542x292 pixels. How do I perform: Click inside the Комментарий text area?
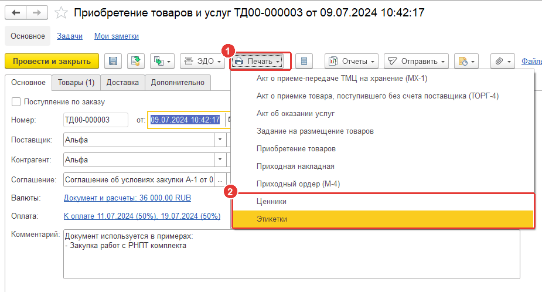tap(291, 254)
